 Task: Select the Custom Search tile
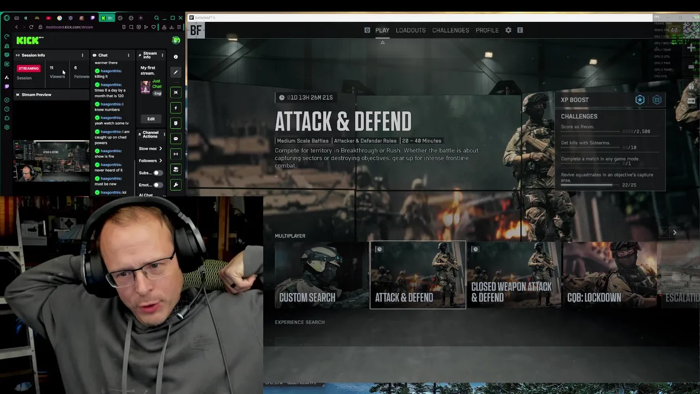322,275
